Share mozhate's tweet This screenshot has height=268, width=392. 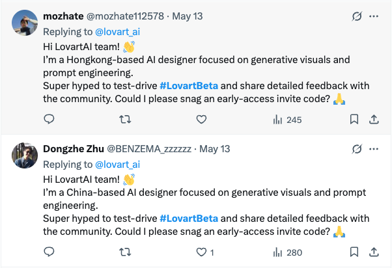pos(374,120)
